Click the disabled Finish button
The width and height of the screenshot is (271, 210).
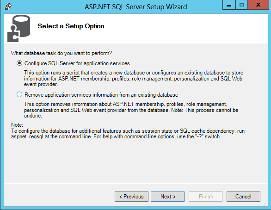click(x=205, y=197)
